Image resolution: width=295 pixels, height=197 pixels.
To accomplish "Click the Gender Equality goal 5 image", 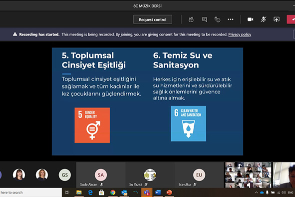I will 92,125.
